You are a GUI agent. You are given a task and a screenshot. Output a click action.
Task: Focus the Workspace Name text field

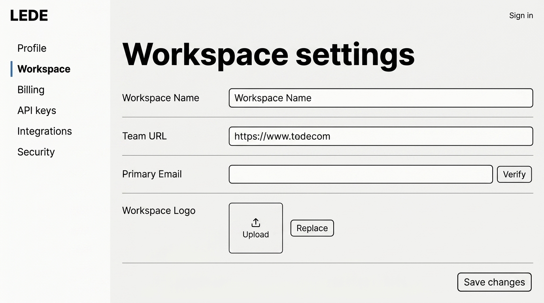380,98
